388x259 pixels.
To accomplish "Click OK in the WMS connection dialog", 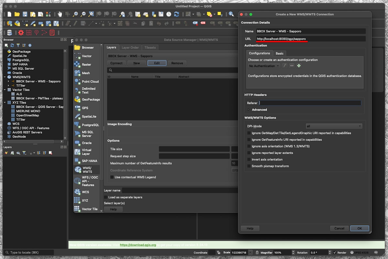I will click(360, 228).
